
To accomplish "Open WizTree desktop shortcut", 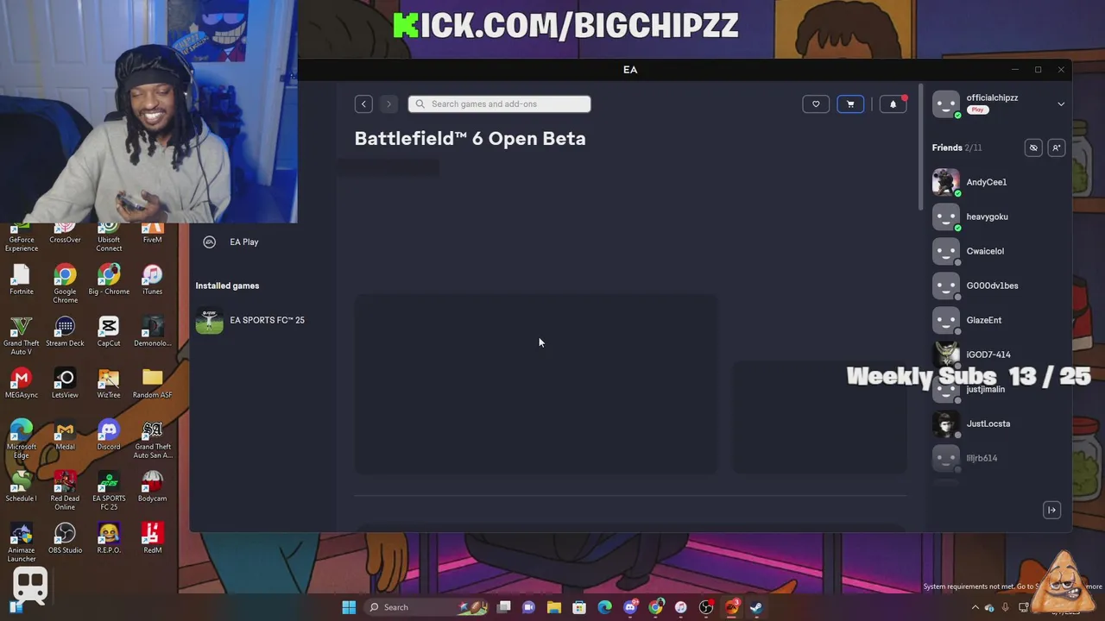I will click(x=109, y=383).
